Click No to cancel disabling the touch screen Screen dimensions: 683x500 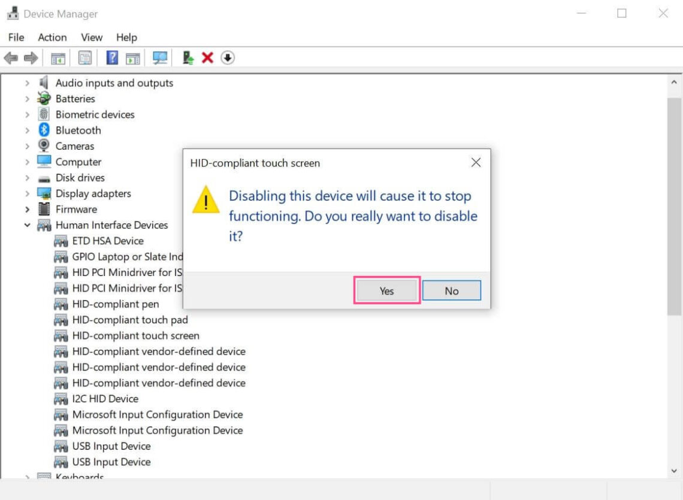click(x=451, y=290)
